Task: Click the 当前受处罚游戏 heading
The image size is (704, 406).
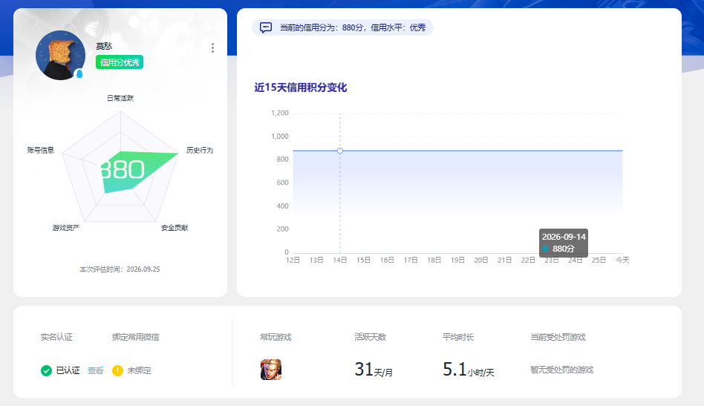Action: 558,337
